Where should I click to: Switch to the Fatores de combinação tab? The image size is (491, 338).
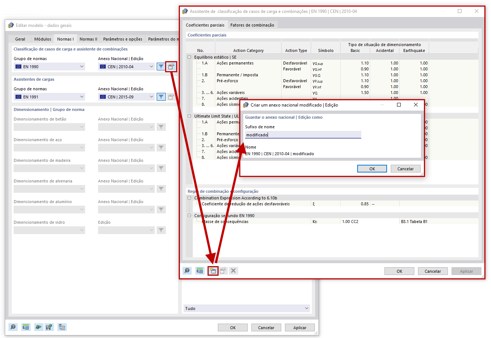click(252, 25)
